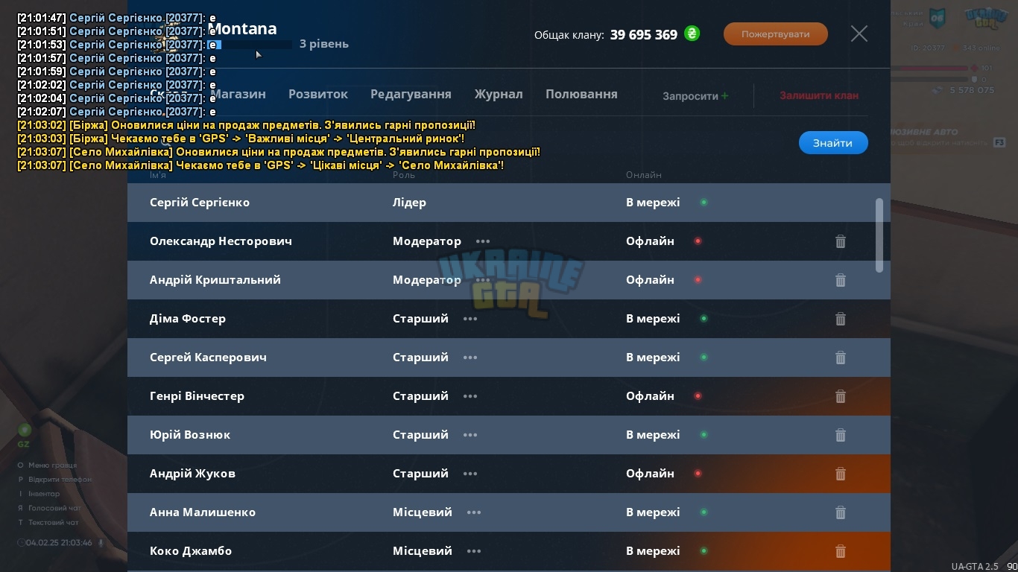This screenshot has height=572, width=1018.
Task: Click member name Анна Малишенко
Action: click(203, 512)
